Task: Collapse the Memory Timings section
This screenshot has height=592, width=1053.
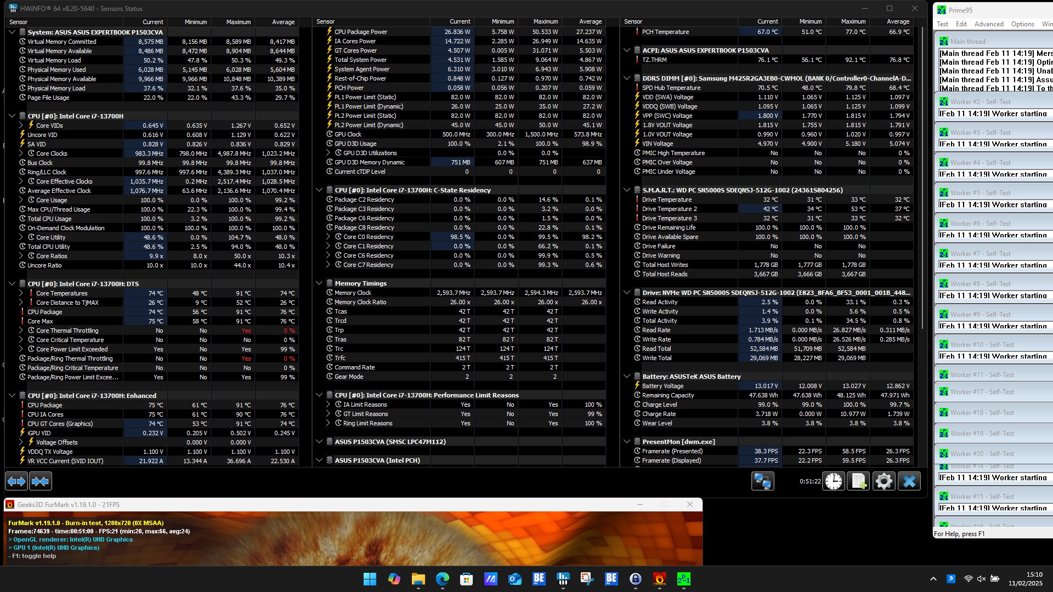Action: click(x=319, y=283)
